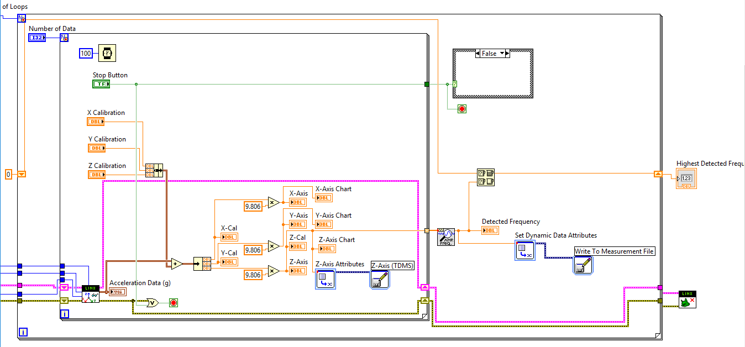
Task: Select the middle 9.806 multiplier constant
Action: click(x=253, y=250)
